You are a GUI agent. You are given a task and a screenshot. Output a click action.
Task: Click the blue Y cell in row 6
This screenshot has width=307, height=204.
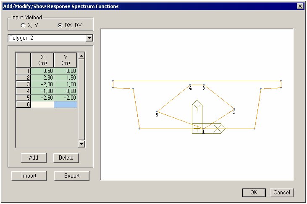[65, 104]
